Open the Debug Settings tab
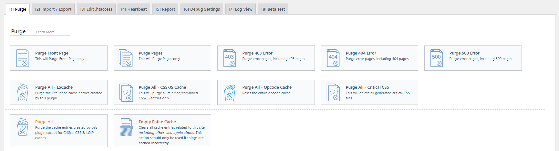559x151 pixels. coord(202,9)
